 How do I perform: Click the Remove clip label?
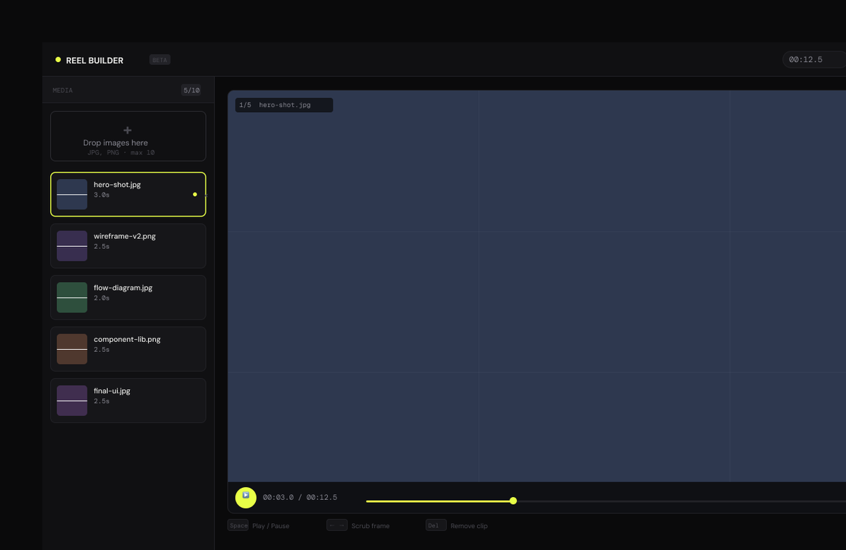[x=469, y=526]
